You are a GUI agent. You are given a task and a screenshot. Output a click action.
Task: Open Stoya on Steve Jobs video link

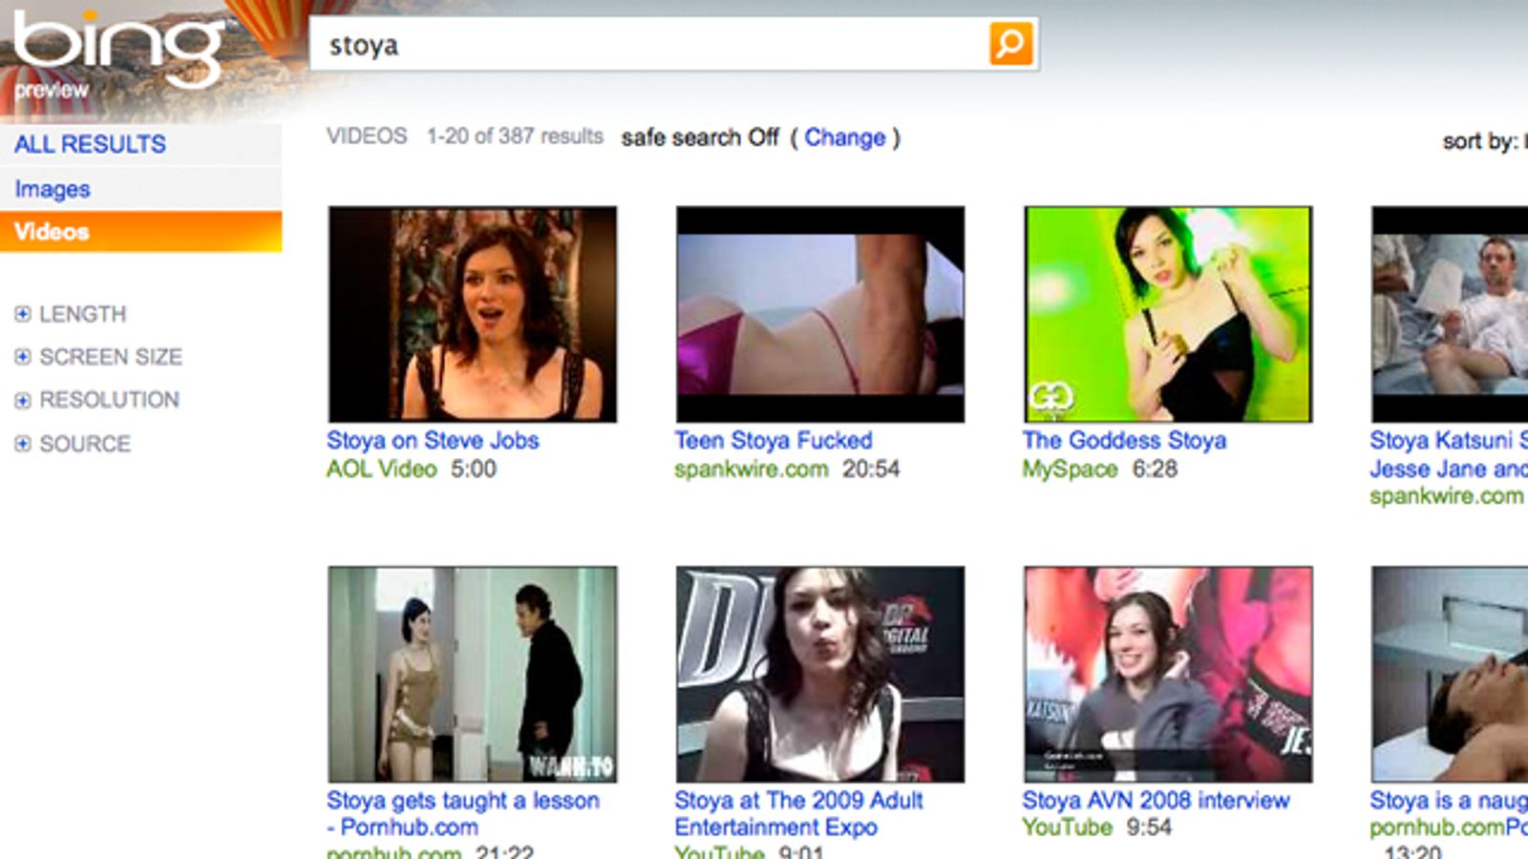tap(433, 440)
